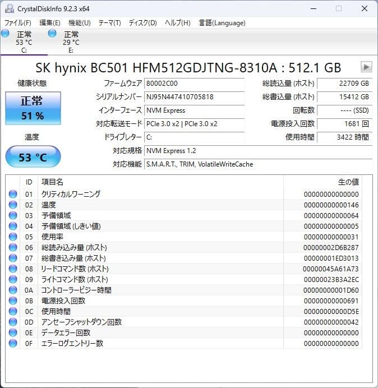Click the firmware field 80002C00
The width and height of the screenshot is (378, 388).
194,84
